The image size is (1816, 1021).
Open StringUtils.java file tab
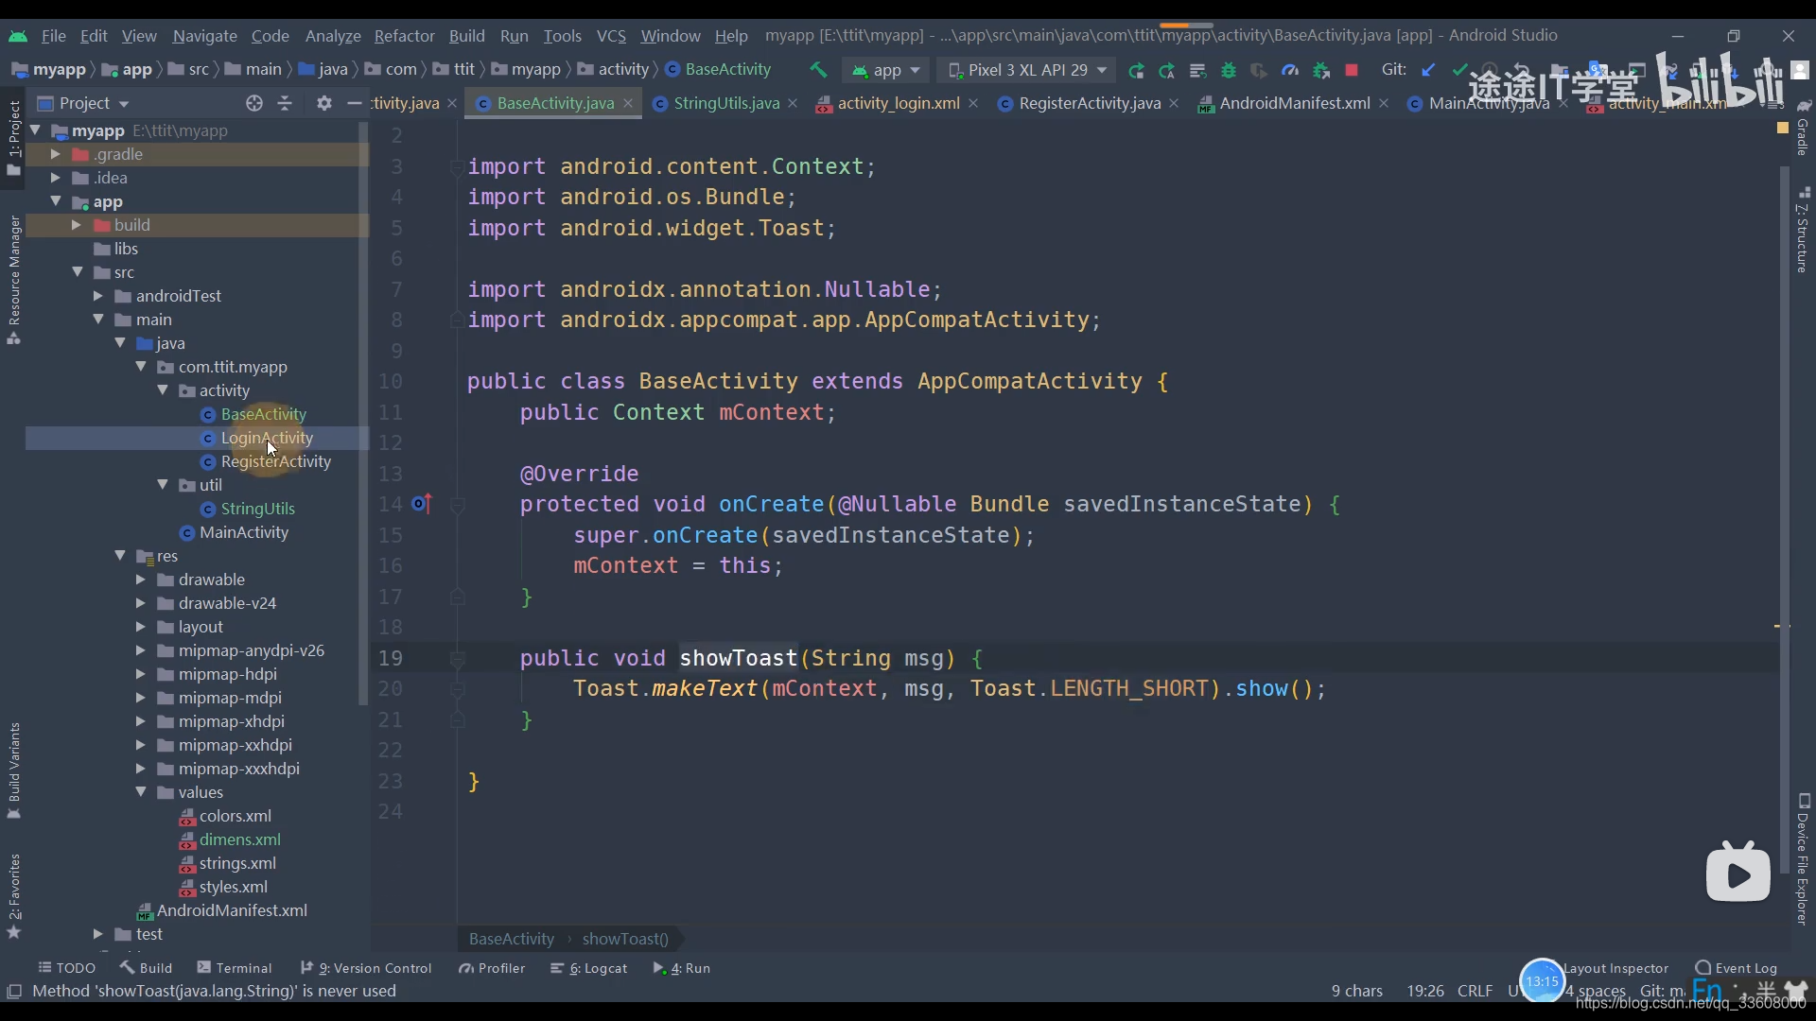pyautogui.click(x=723, y=102)
